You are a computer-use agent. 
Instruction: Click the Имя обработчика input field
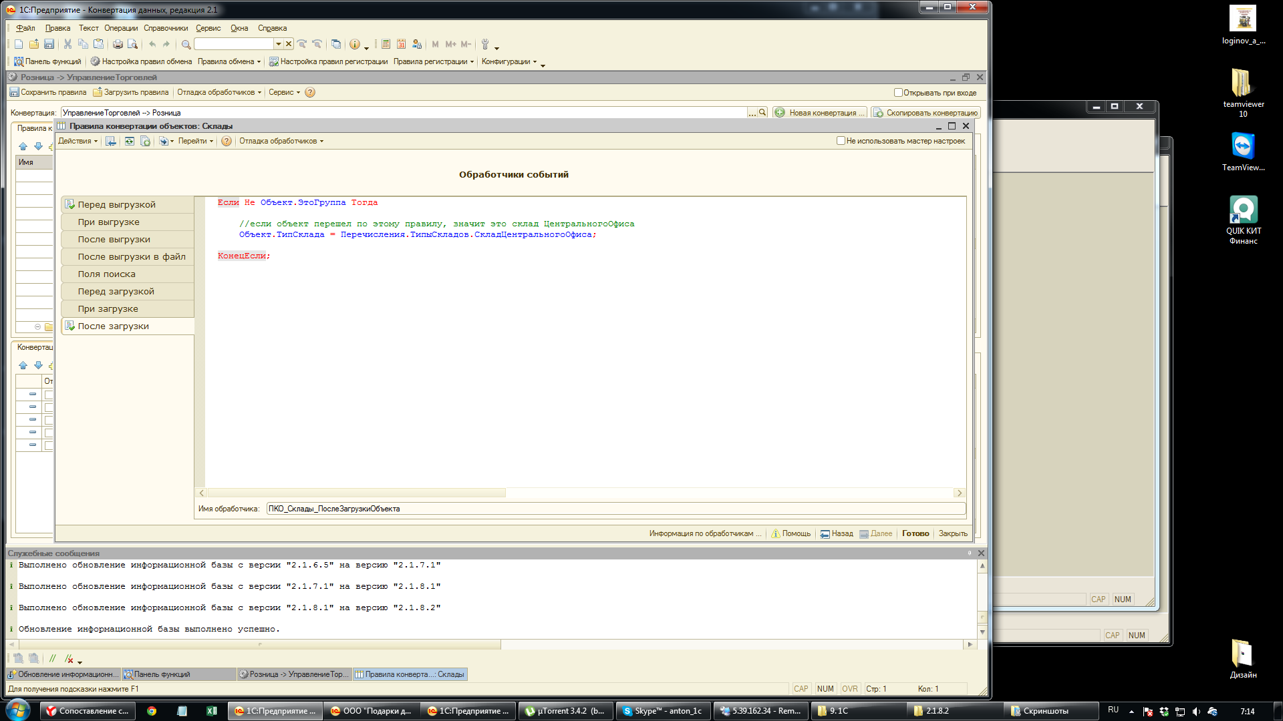[x=615, y=509]
